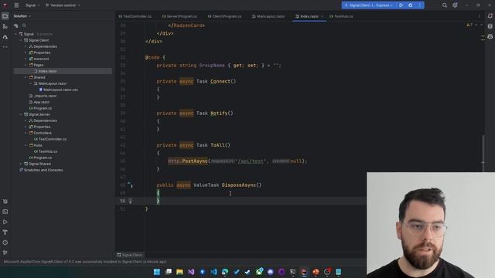Collapse the Signal.Server project node

(21, 114)
